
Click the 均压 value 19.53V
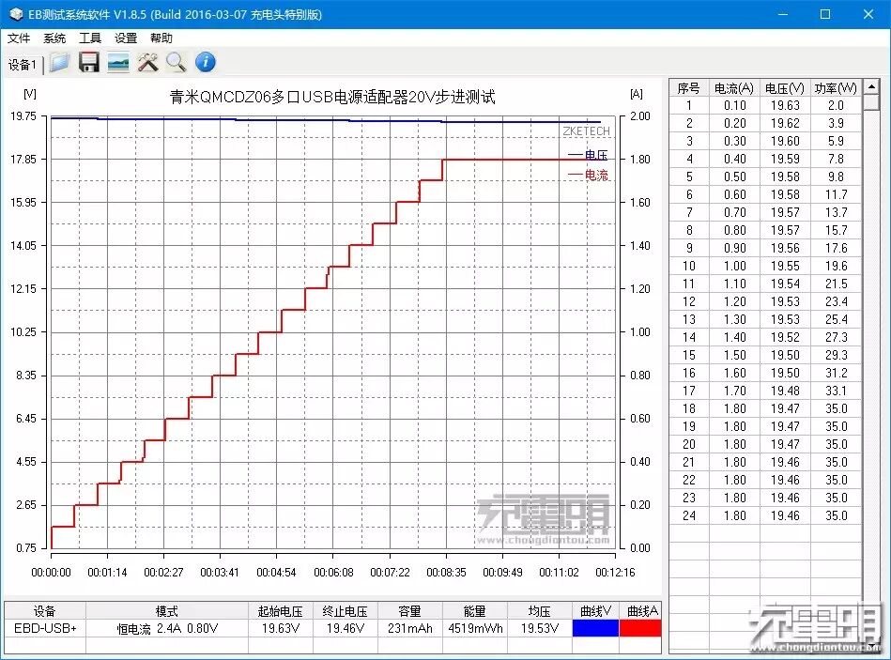540,628
